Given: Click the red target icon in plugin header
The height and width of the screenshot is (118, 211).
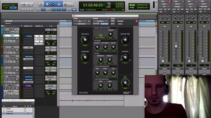Looking at the screenshot, I should [x=136, y=21].
